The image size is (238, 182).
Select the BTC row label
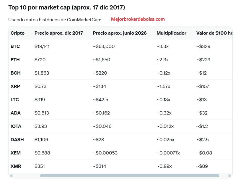pos(15,46)
